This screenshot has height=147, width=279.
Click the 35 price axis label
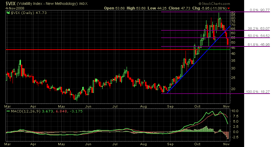tap(233, 61)
